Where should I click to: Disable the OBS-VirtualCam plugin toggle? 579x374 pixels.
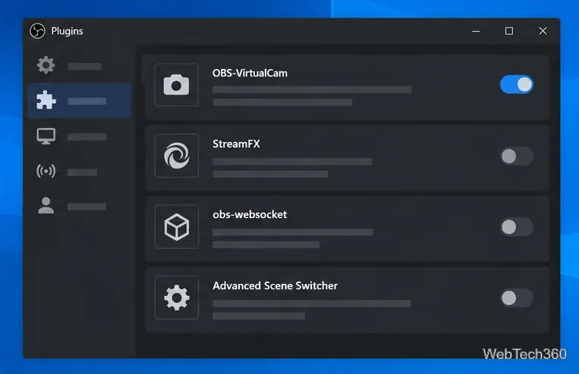click(x=517, y=85)
